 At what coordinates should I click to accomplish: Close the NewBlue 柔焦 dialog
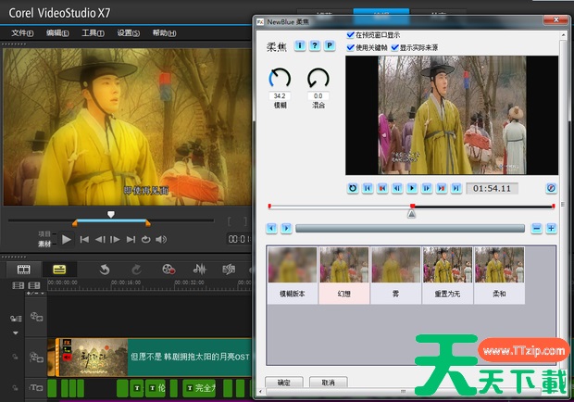[x=555, y=19]
